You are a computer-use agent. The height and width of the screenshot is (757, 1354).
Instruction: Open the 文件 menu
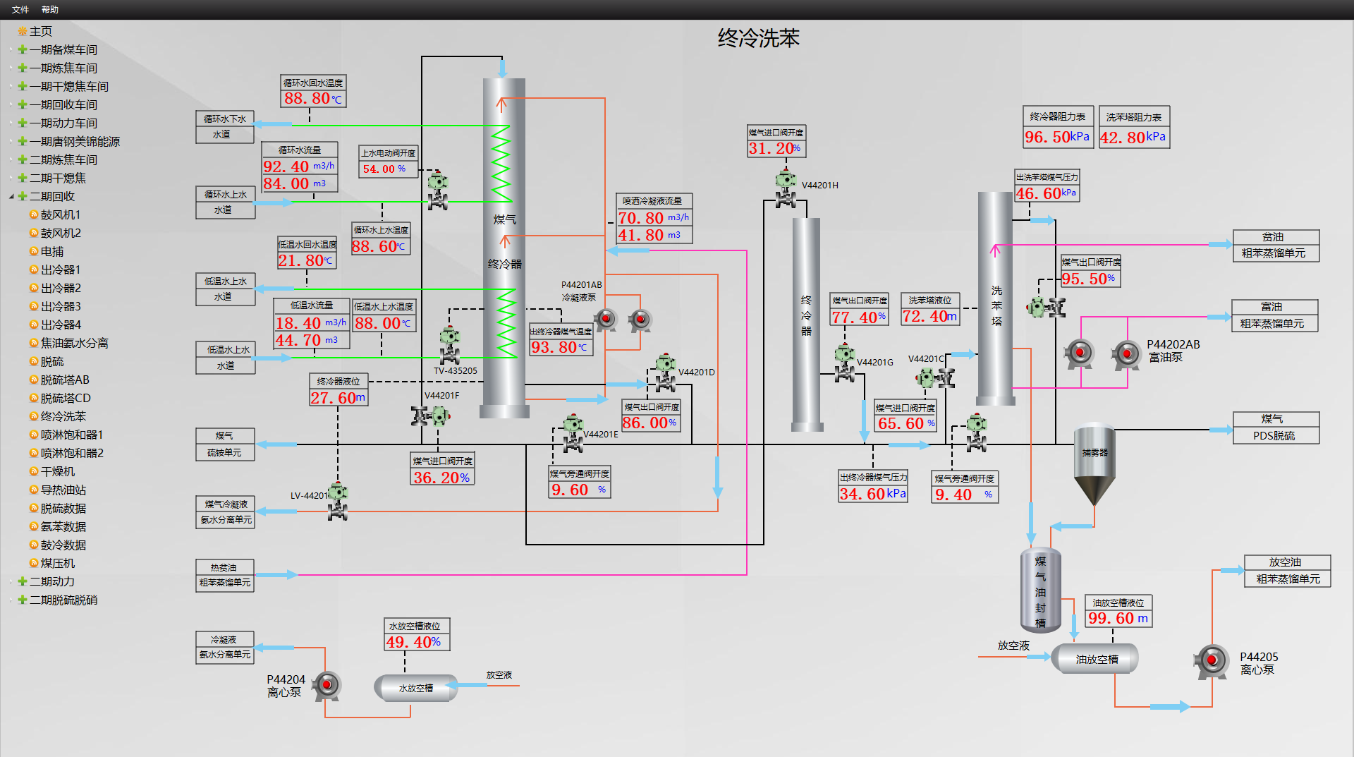coord(20,9)
